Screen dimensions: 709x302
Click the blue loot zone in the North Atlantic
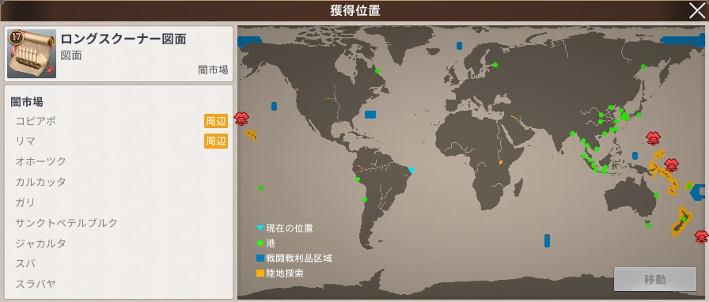(371, 115)
